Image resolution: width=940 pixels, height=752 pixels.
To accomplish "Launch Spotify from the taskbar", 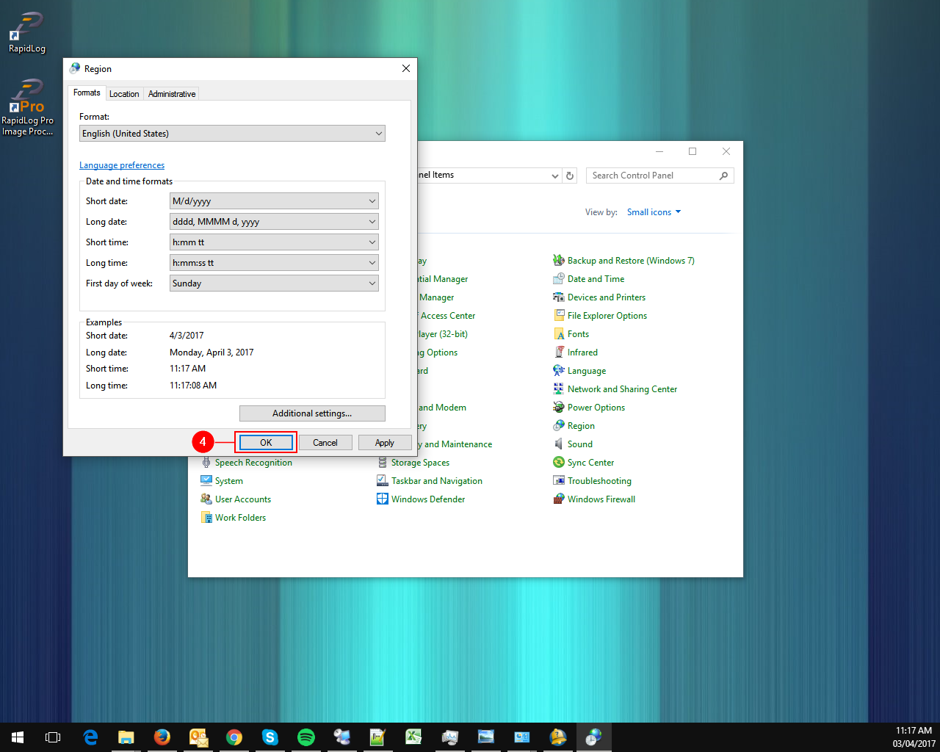I will pos(306,737).
